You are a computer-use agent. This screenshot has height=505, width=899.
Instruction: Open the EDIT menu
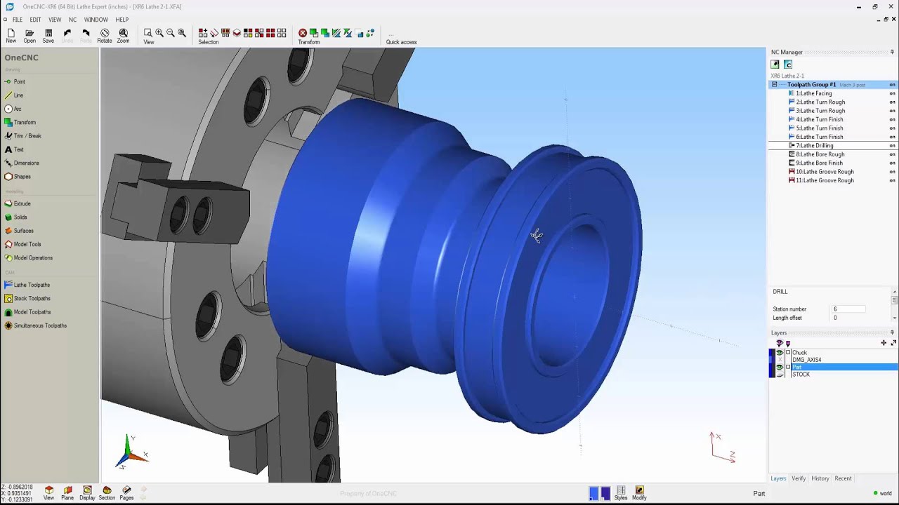[35, 20]
